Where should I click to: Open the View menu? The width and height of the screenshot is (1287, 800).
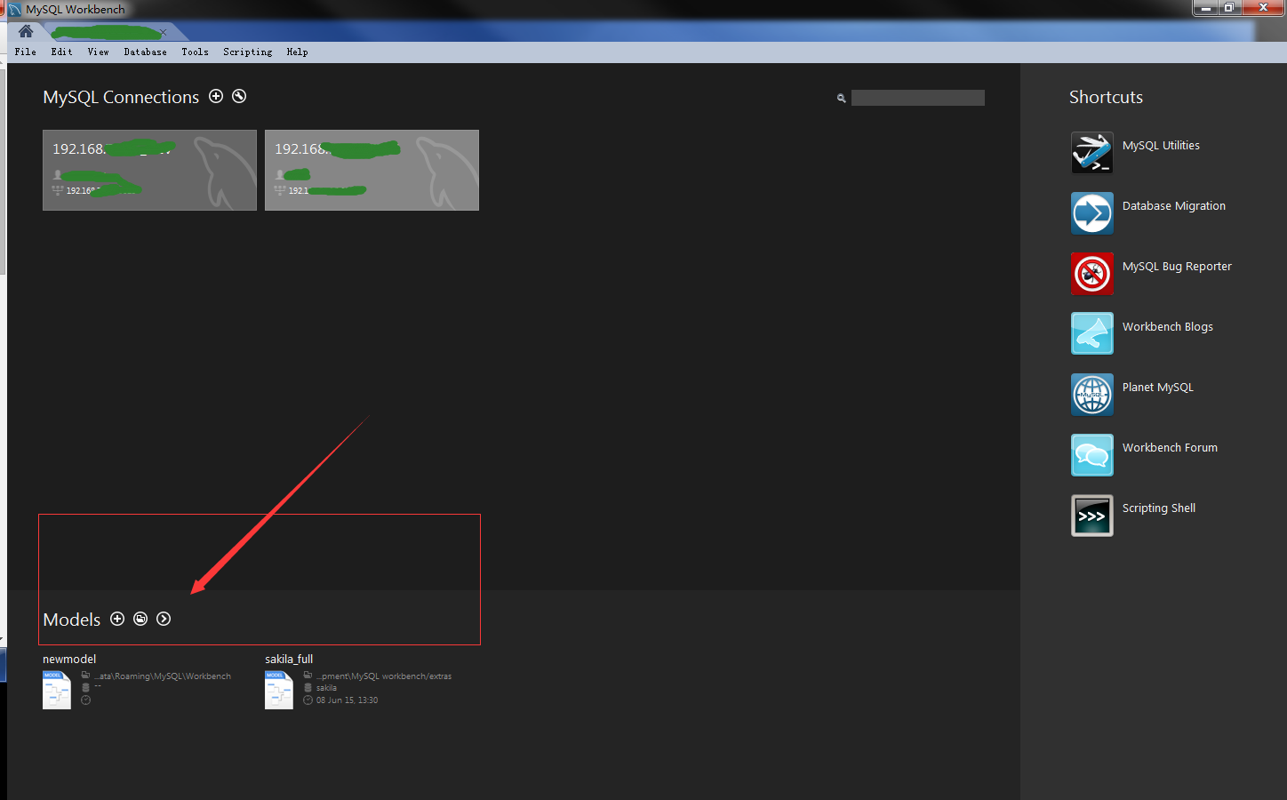(99, 52)
